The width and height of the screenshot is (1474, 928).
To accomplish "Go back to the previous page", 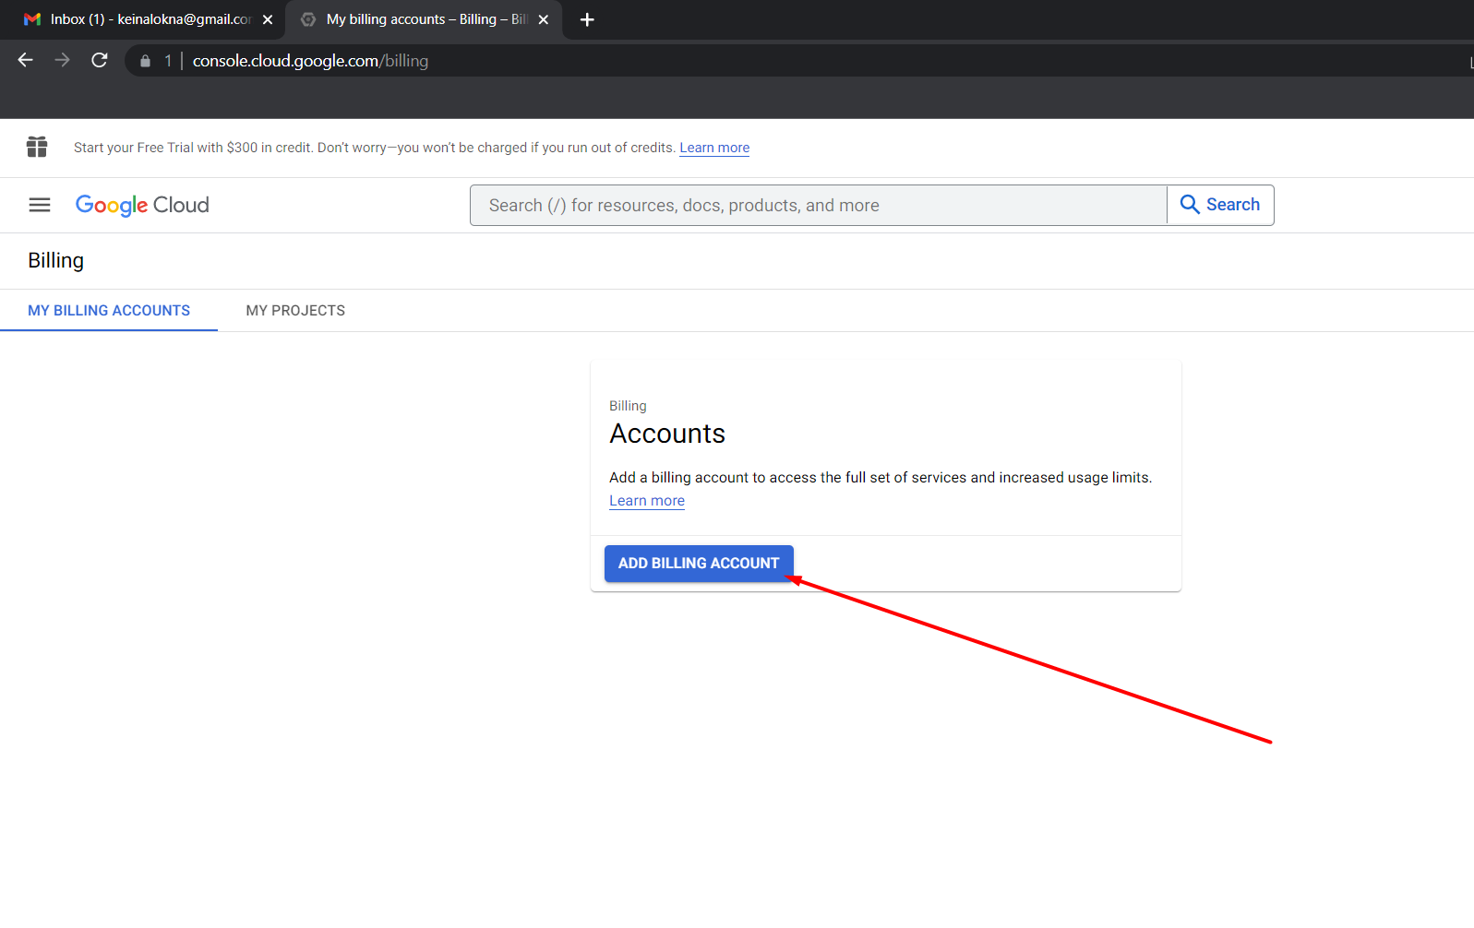I will tap(25, 60).
